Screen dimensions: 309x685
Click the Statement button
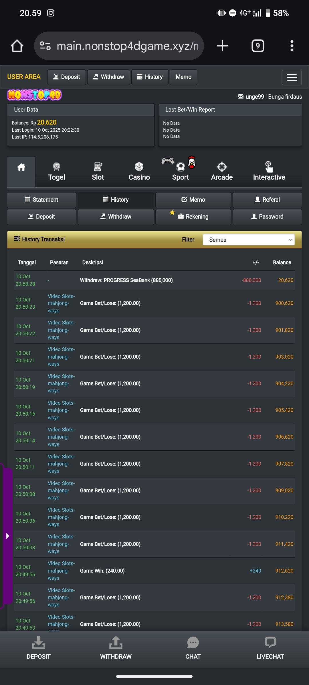41,200
